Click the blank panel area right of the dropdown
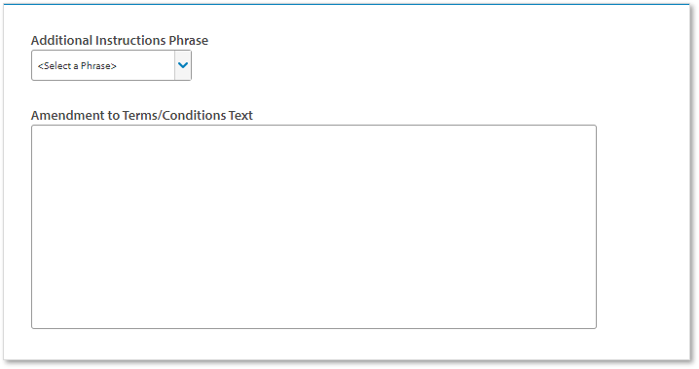 click(437, 65)
